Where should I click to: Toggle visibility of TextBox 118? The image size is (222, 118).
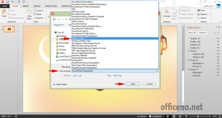coord(218,45)
